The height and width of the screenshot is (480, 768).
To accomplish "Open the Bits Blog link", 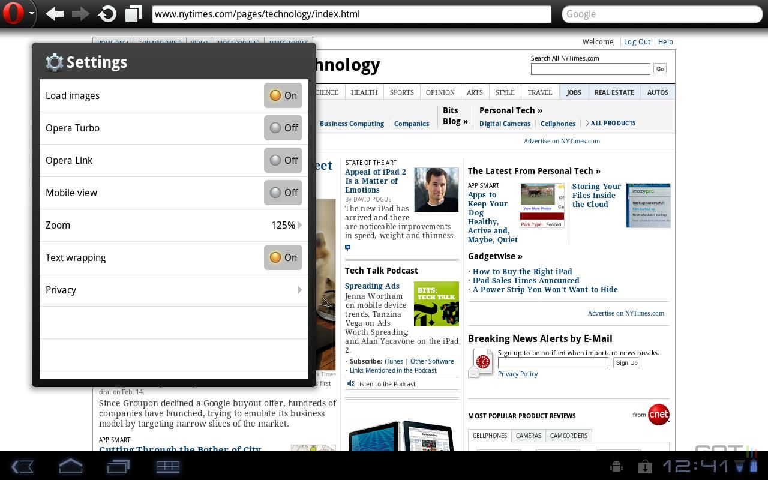I will [x=455, y=116].
